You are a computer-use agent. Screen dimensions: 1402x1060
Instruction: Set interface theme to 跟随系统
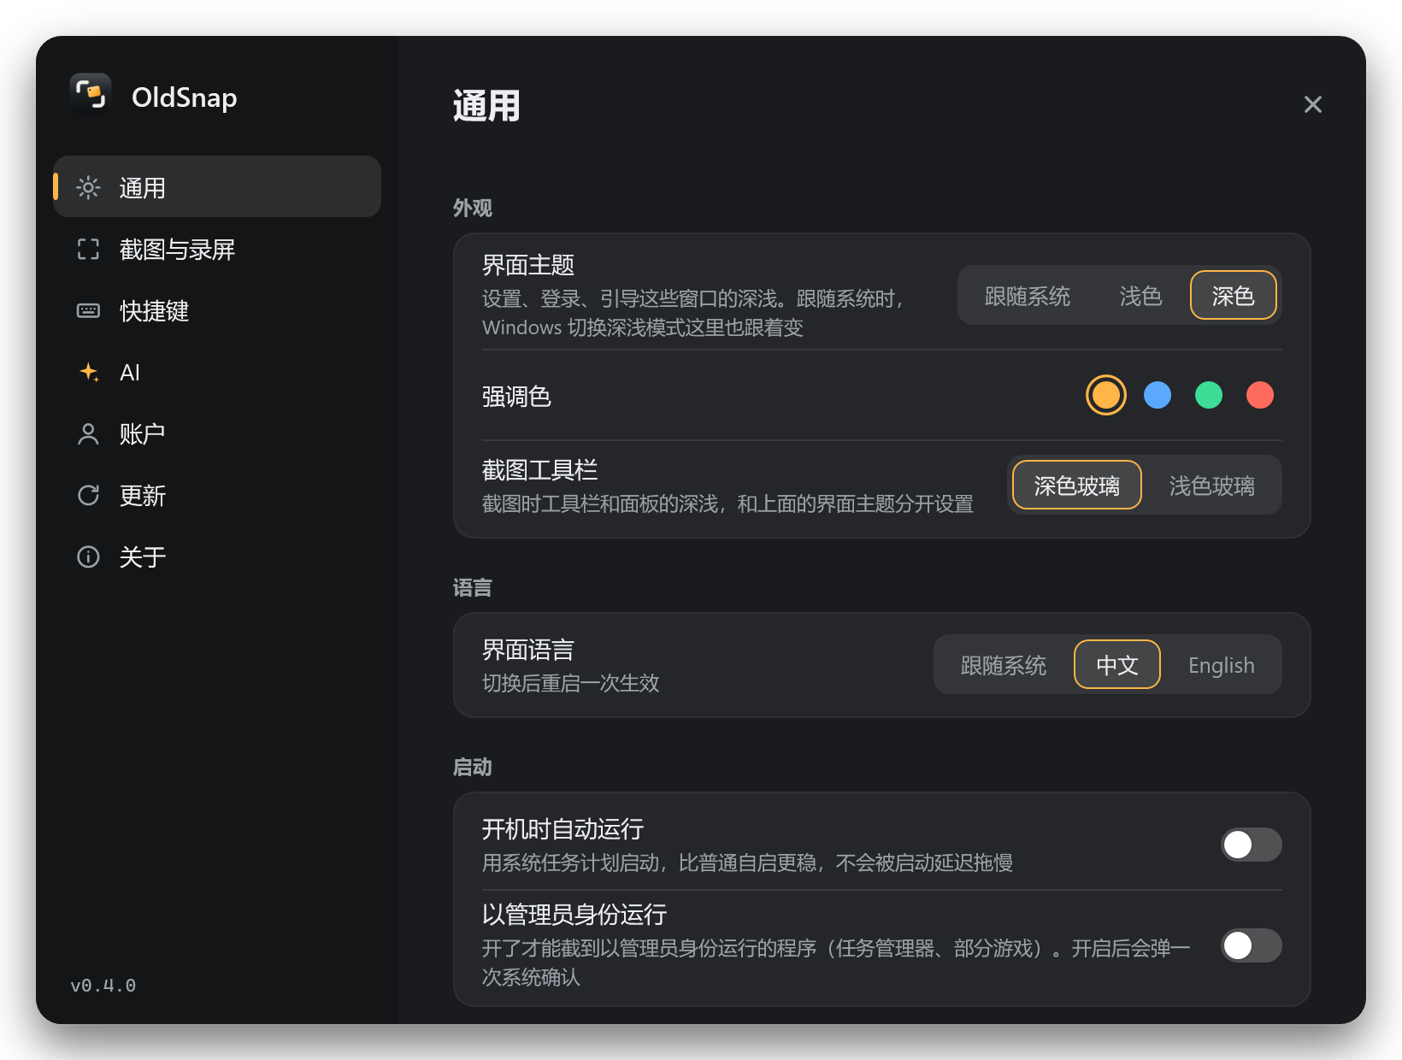(1027, 296)
